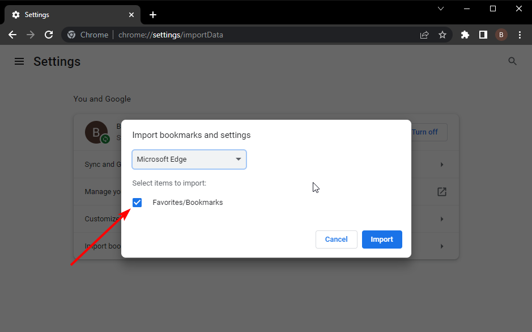Open the Settings hamburger menu
This screenshot has width=532, height=332.
click(x=19, y=61)
